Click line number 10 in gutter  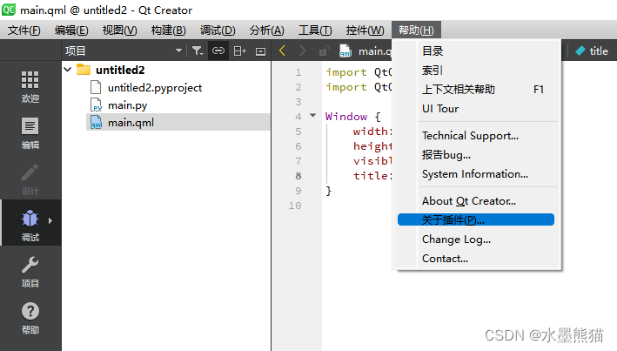pos(295,206)
